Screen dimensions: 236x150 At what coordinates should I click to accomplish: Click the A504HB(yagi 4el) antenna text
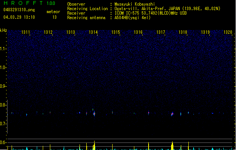tap(132, 18)
